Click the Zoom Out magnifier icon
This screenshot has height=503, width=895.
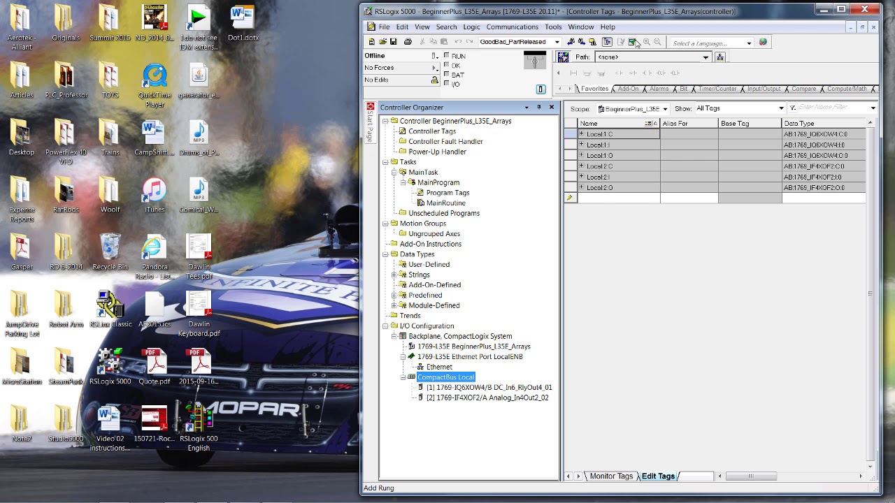657,42
